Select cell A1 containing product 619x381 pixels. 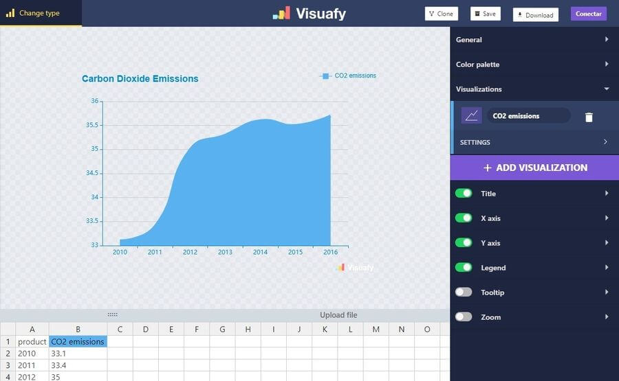tap(32, 342)
